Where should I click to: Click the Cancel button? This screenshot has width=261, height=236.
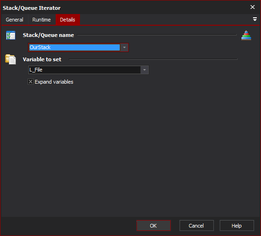tap(196, 226)
